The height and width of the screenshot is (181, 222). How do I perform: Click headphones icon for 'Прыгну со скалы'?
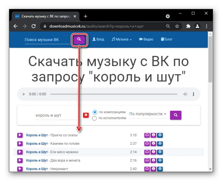click(147, 135)
